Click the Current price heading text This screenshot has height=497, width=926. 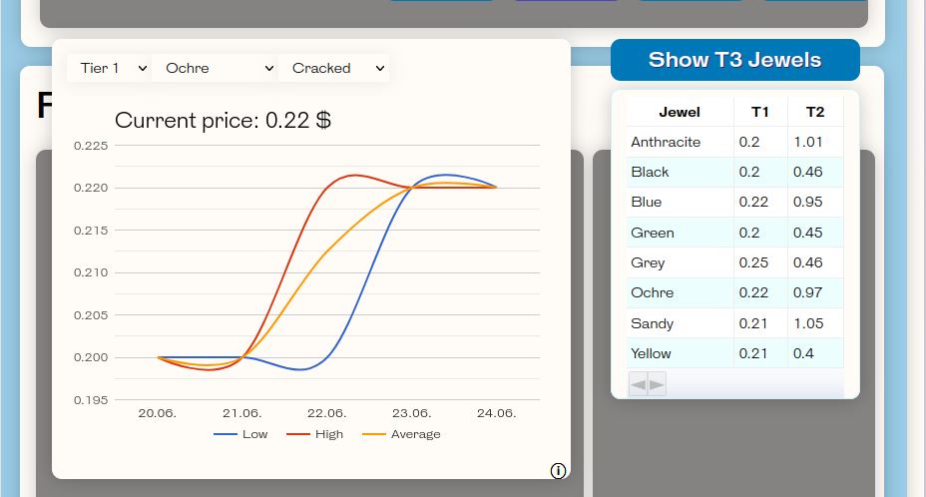223,121
